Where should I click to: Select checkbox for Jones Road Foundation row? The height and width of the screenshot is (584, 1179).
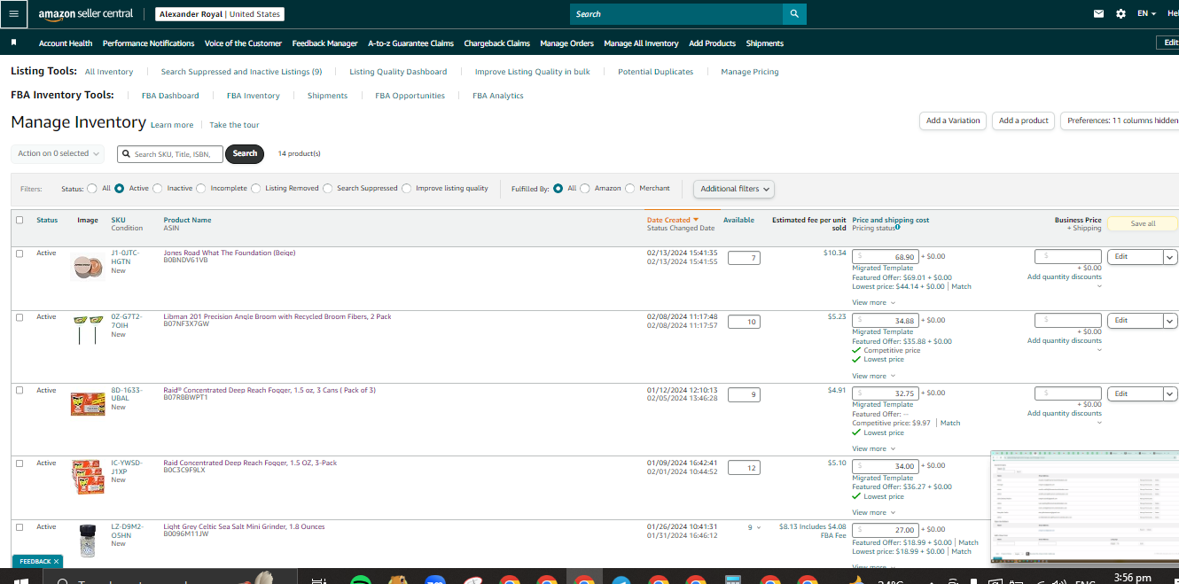coord(20,253)
